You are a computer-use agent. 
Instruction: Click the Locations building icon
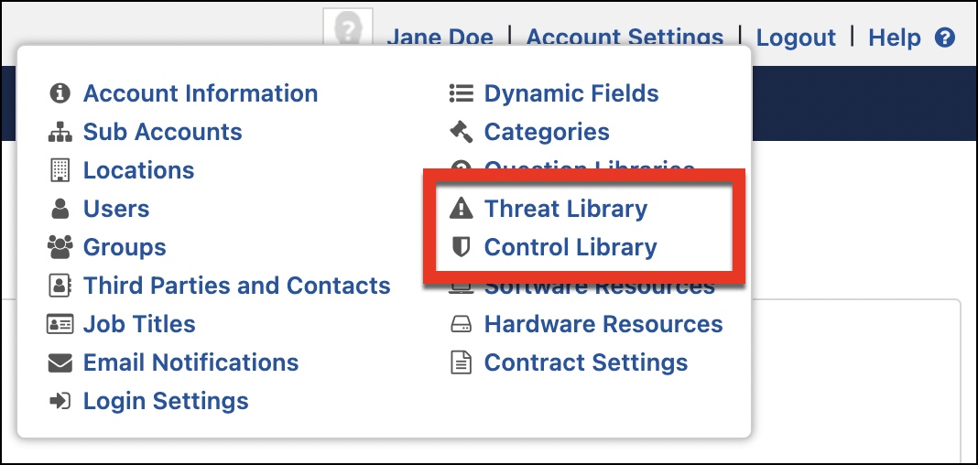coord(60,170)
